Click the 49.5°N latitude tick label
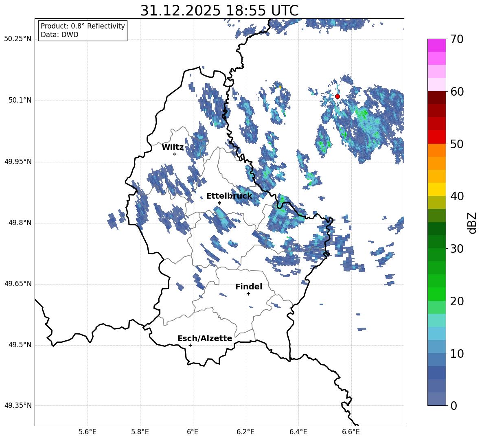 (x=20, y=345)
